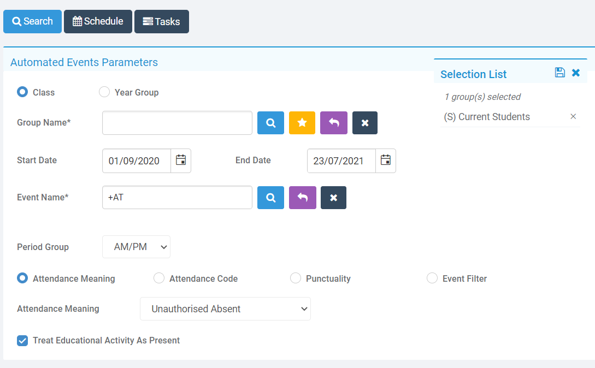Save the Selection List via the save icon
The image size is (595, 368).
click(x=559, y=72)
